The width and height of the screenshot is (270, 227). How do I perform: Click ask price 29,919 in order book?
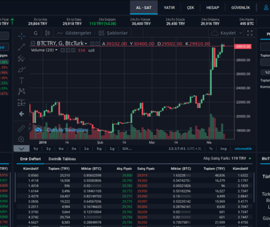click(x=142, y=176)
